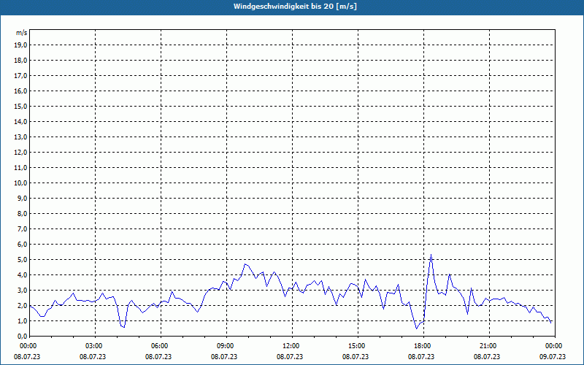Select the 10,0 y-axis label

point(20,183)
